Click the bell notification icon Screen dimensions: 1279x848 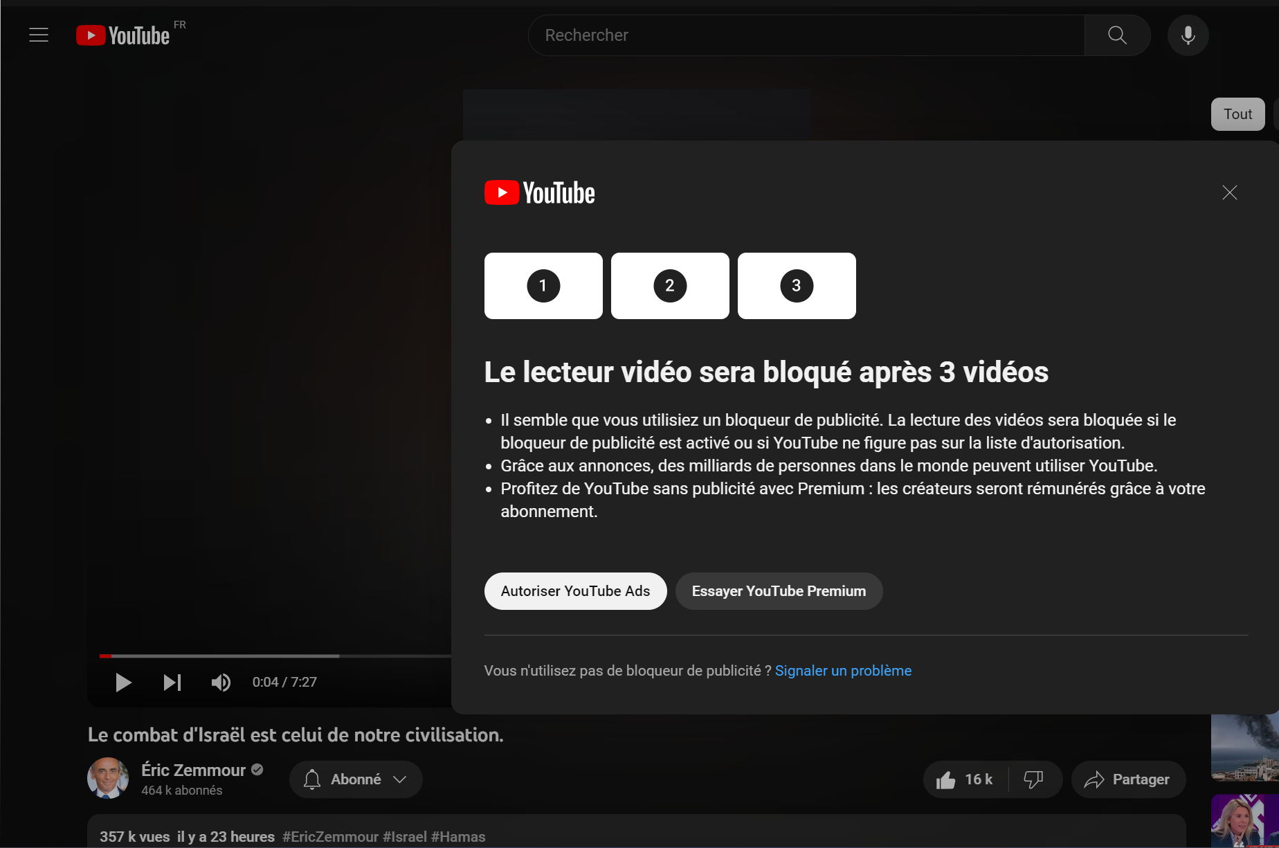tap(312, 779)
